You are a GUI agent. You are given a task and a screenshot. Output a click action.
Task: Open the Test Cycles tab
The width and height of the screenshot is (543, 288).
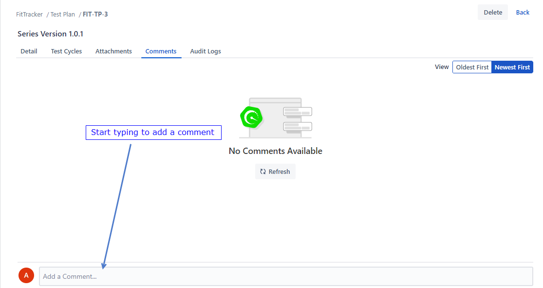pyautogui.click(x=66, y=51)
